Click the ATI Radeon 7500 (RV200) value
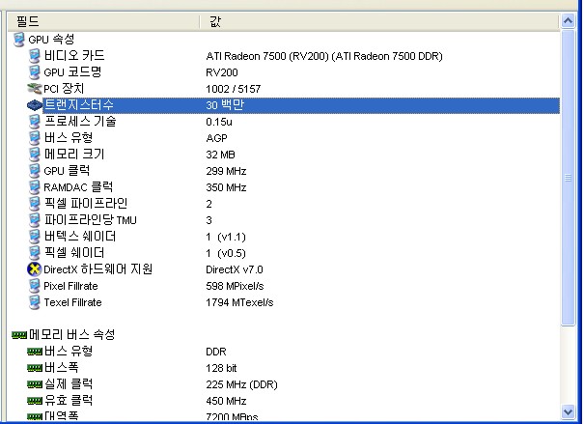Screen dimensions: 584x424 click(x=324, y=56)
